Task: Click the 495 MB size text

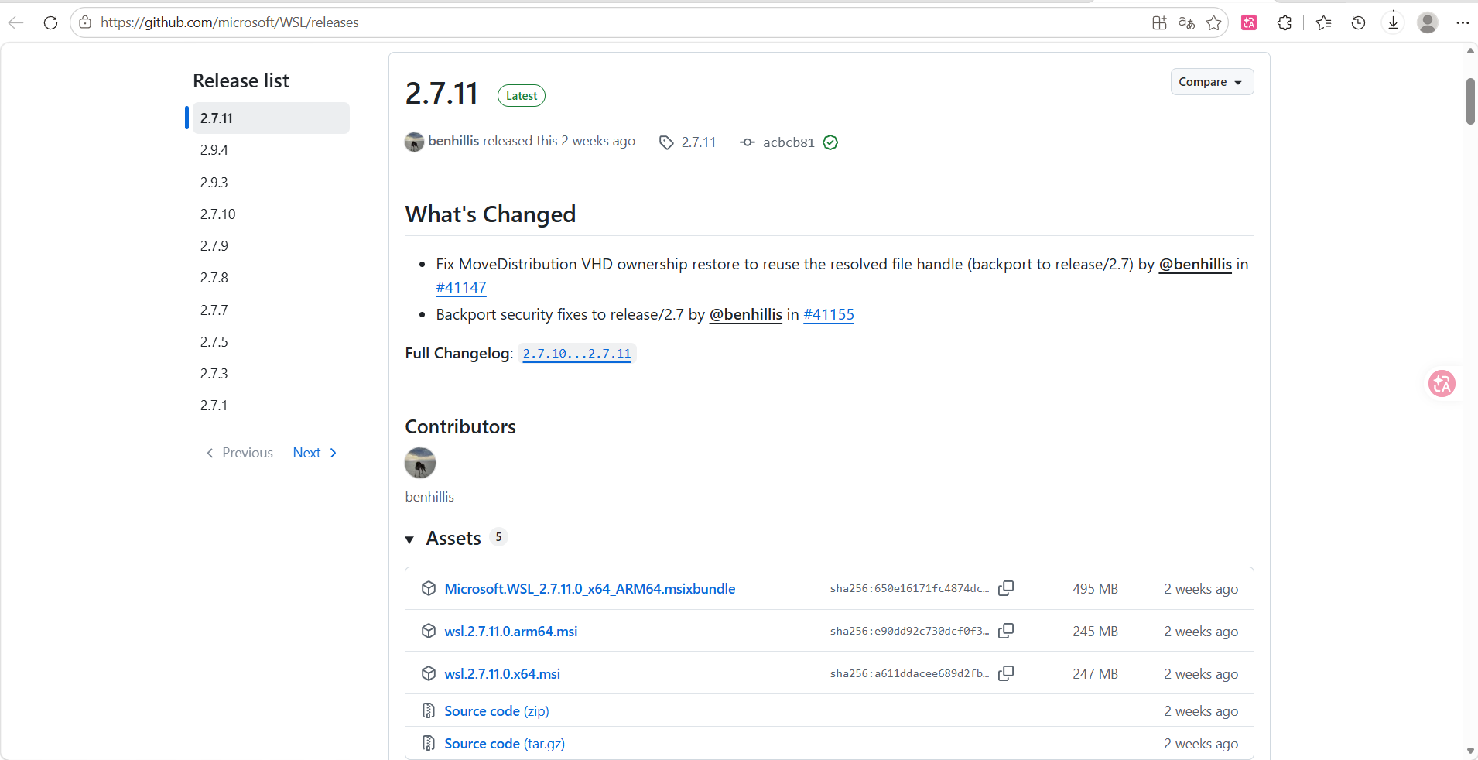Action: click(1095, 589)
